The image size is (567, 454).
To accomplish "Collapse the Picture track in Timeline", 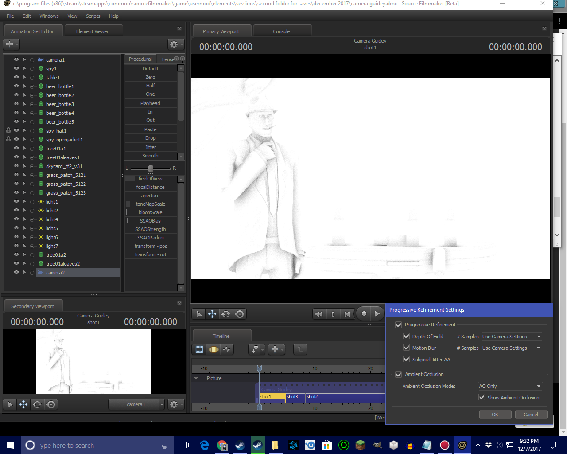I will [x=196, y=378].
